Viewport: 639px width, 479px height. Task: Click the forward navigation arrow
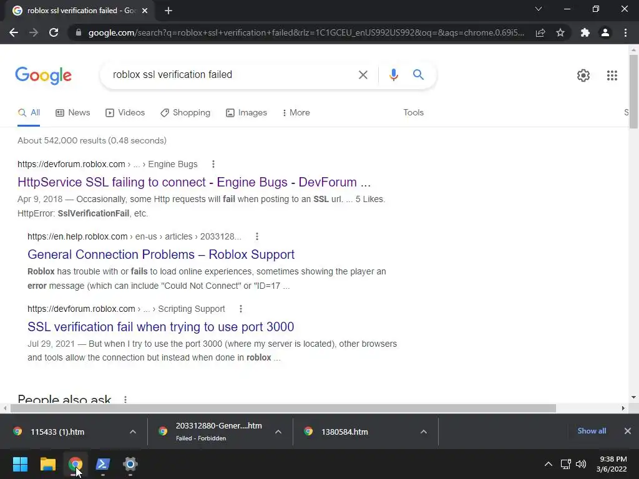point(34,32)
